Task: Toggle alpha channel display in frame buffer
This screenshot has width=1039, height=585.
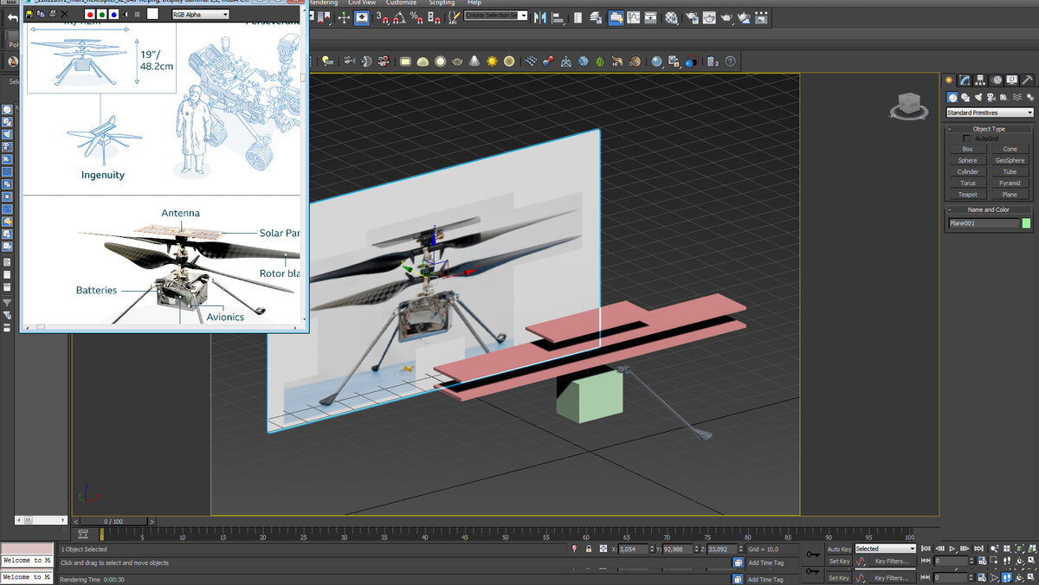Action: 126,14
